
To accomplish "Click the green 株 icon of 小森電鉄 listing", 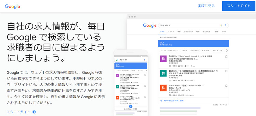I will click(x=163, y=73).
